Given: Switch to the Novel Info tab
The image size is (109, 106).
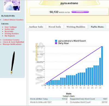Looking at the screenshot, I should coord(55,27).
